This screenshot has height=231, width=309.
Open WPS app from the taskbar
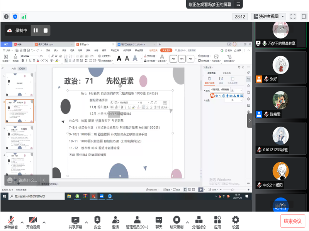(93, 196)
